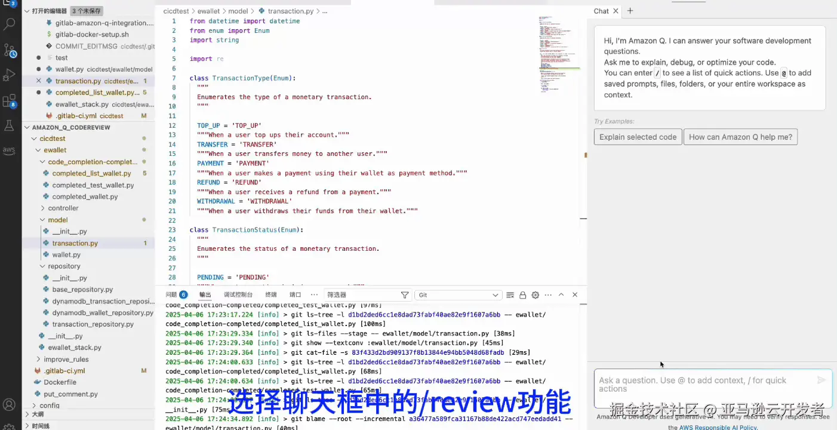Clear the output log
Image resolution: width=837 pixels, height=430 pixels.
(510, 295)
